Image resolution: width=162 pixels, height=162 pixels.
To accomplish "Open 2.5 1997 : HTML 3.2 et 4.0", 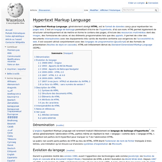I will [x=52, y=75].
